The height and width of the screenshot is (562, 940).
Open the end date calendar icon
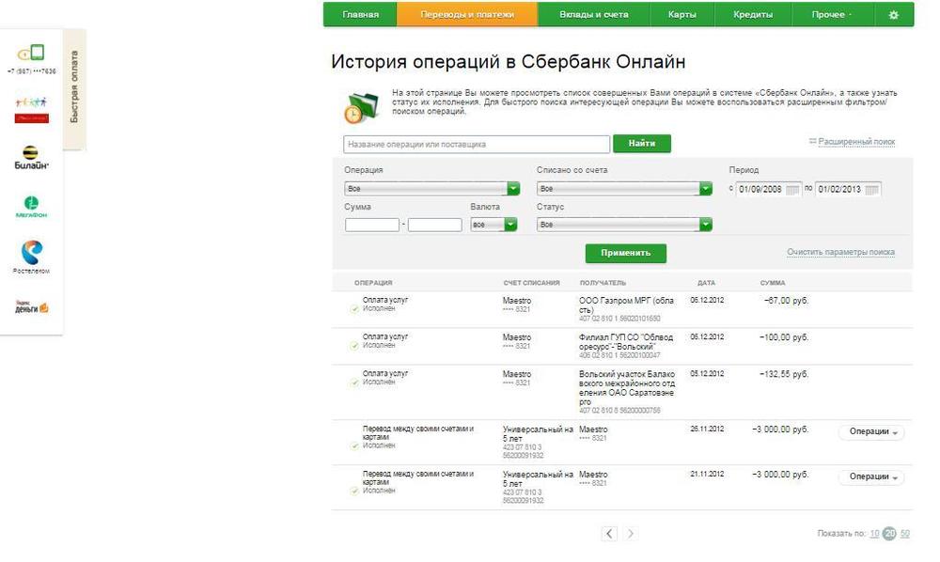pyautogui.click(x=871, y=189)
